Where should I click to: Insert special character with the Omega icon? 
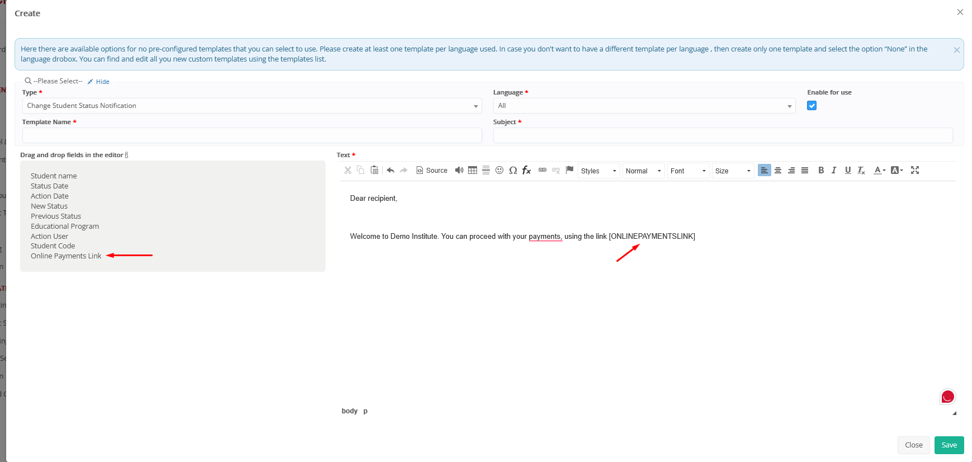[513, 171]
